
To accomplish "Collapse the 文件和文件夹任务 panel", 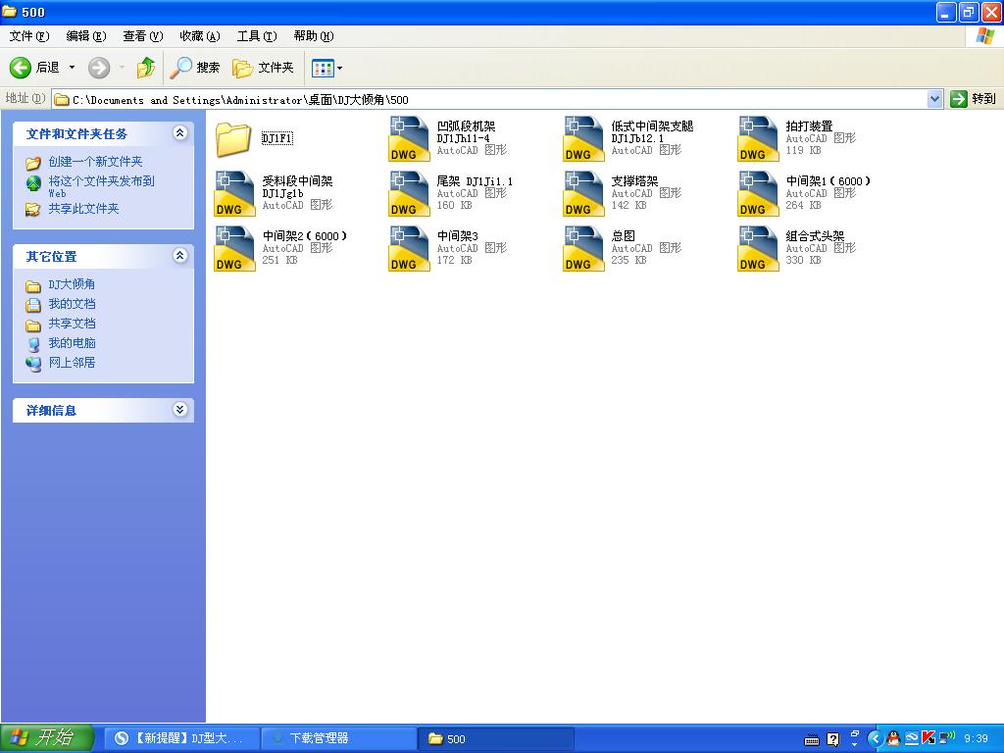I will pyautogui.click(x=180, y=133).
